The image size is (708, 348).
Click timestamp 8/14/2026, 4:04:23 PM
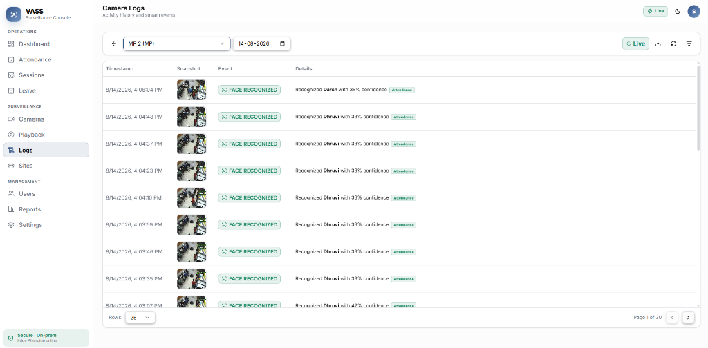tap(135, 171)
